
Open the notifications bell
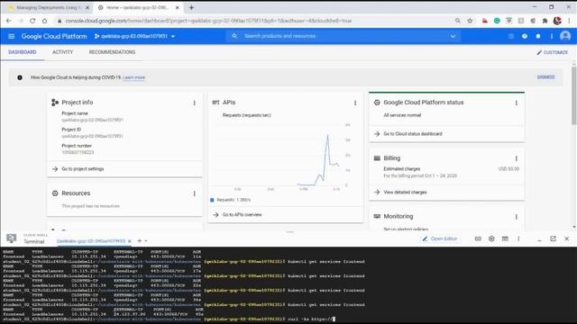(538, 36)
